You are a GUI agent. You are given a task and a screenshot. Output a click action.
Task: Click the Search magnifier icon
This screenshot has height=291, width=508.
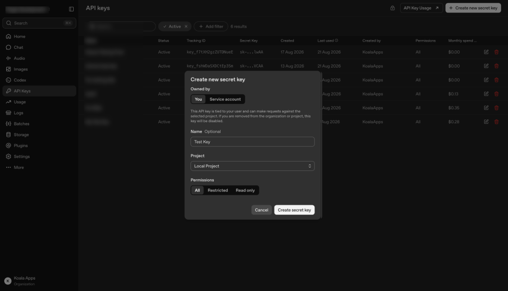tap(9, 23)
